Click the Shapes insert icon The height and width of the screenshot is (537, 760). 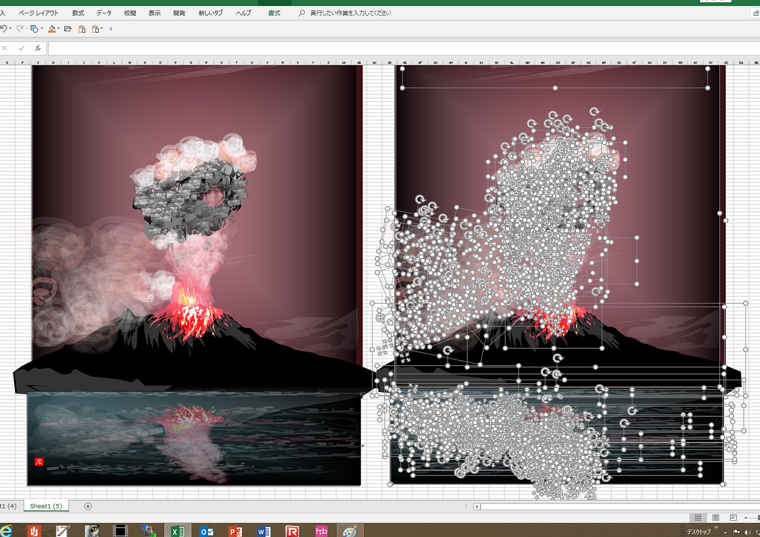click(34, 29)
